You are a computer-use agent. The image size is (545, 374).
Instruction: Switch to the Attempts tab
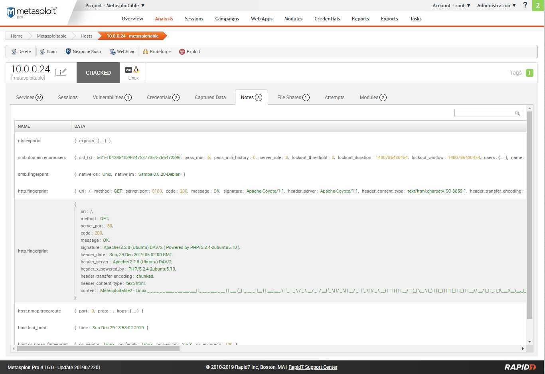[x=334, y=97]
